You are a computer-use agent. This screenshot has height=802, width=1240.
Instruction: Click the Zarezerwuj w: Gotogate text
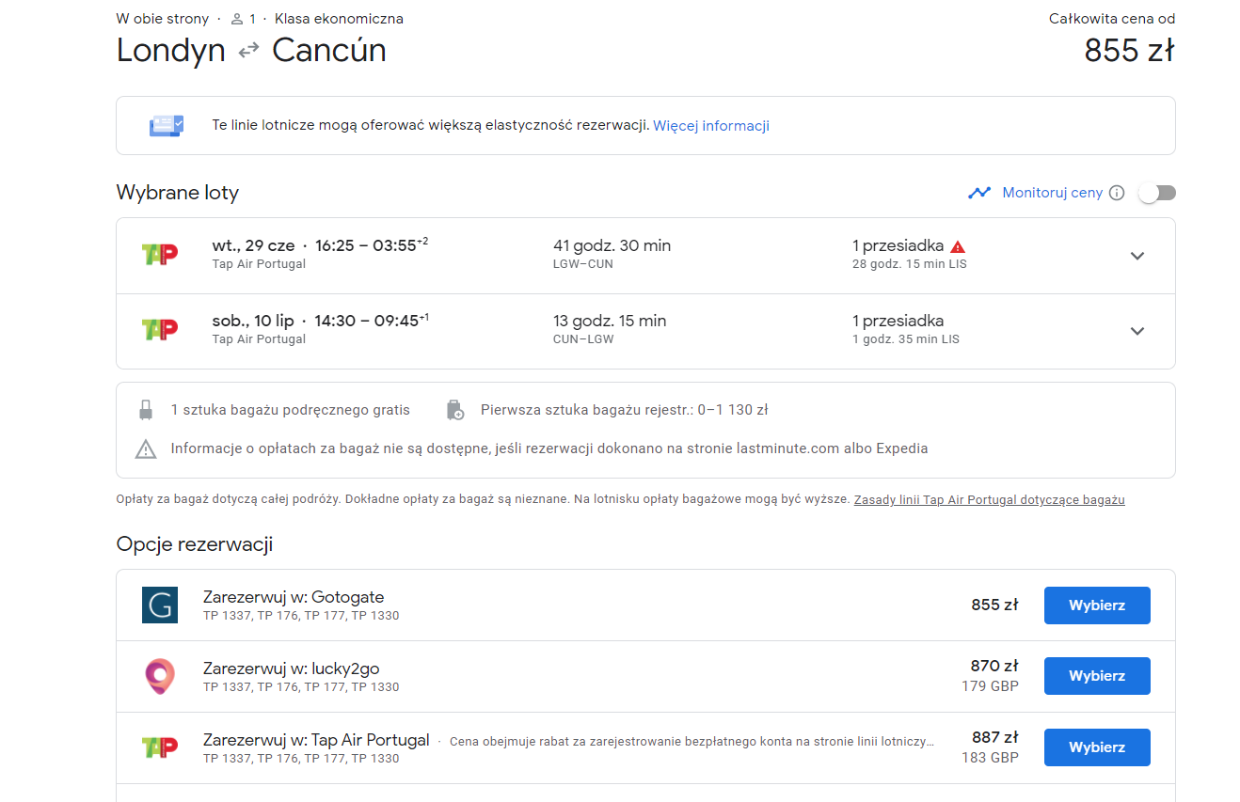(294, 597)
